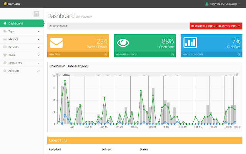Click the arrow icon beside View Open Insights
Screen dimensions: 246x154
tap(173, 55)
